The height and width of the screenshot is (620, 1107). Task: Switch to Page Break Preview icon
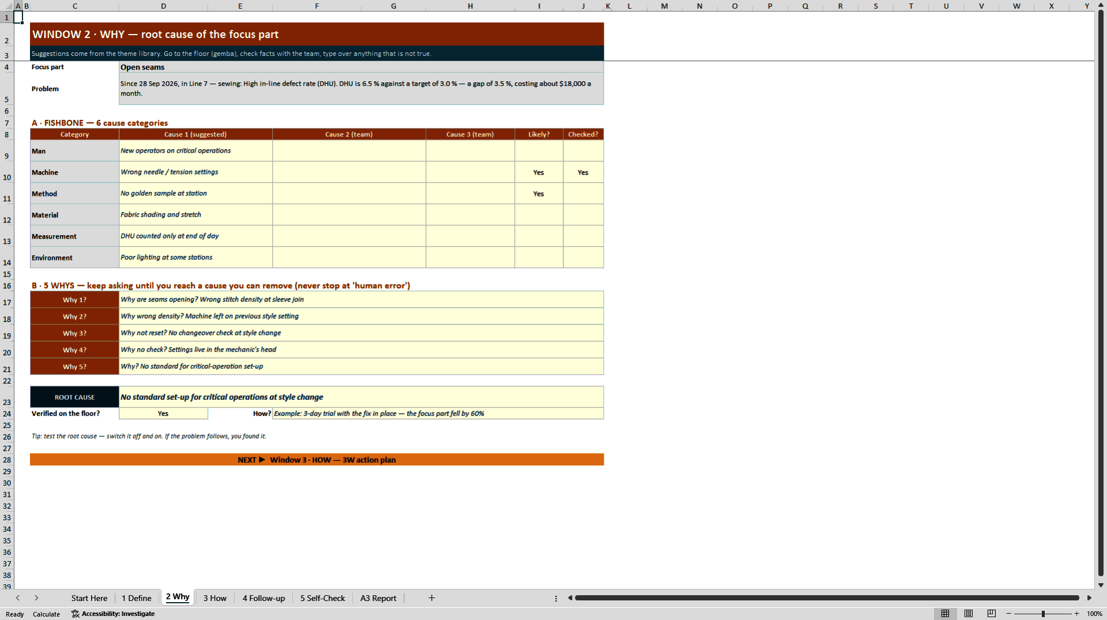tap(992, 614)
